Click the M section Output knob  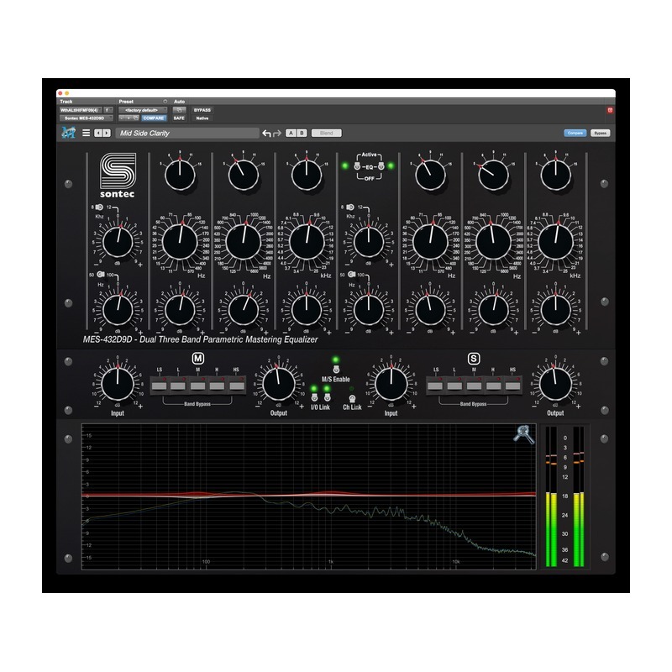[x=279, y=383]
